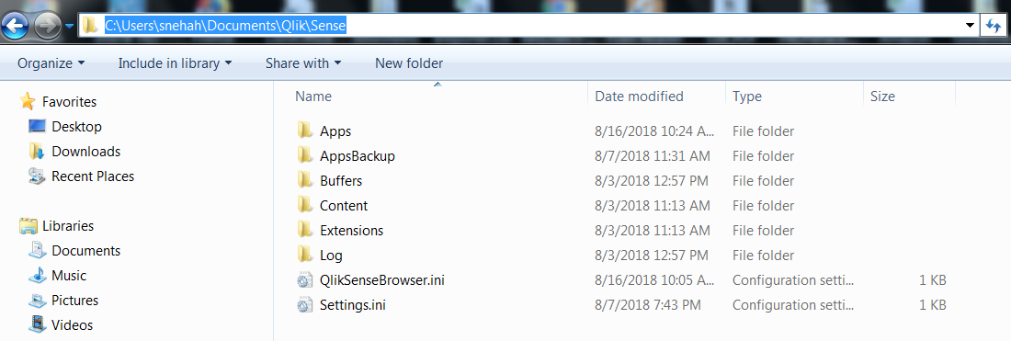The height and width of the screenshot is (341, 1011).
Task: Click the refresh icon beside the address bar
Action: coord(993,26)
